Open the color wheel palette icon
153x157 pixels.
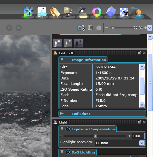[97, 12]
